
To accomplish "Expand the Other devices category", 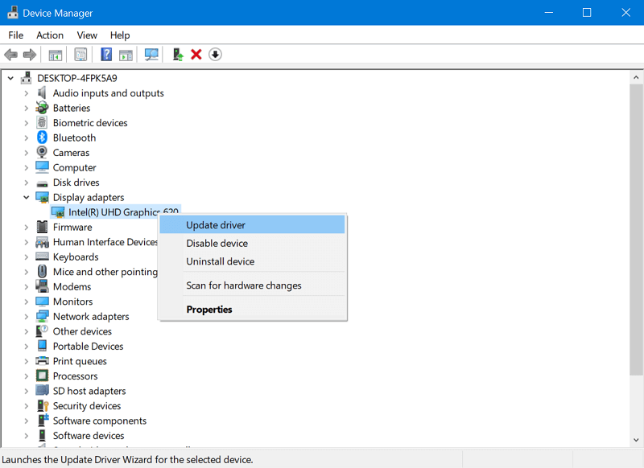I will tap(27, 331).
